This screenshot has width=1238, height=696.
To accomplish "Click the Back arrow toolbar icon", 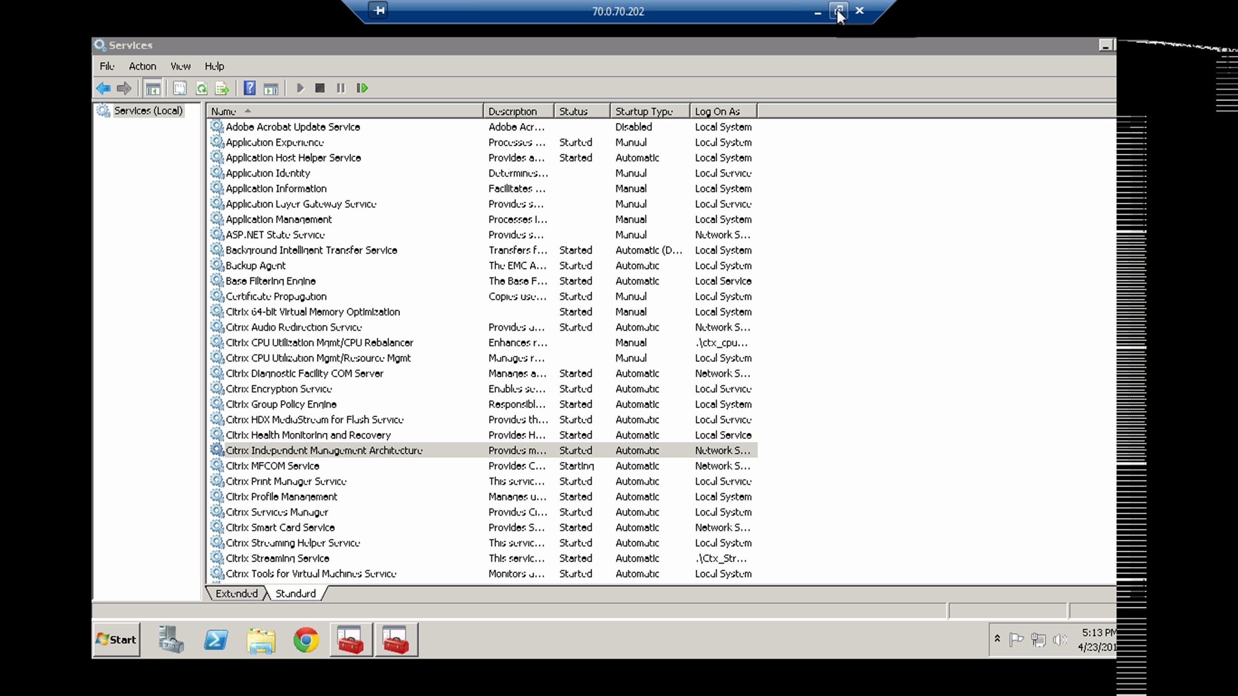I will (x=103, y=89).
